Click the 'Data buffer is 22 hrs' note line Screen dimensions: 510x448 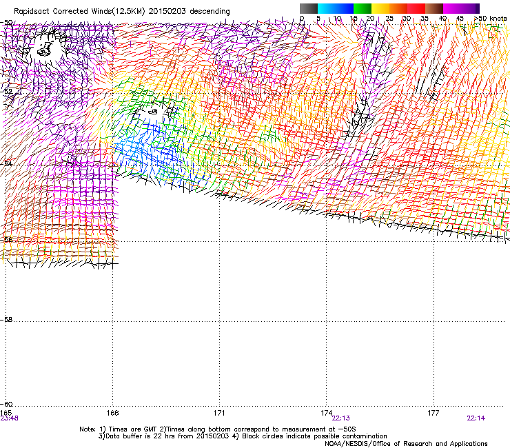[x=243, y=436]
